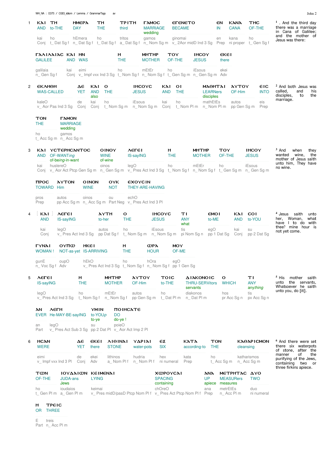Select the NOT-as-yet gloss
The width and height of the screenshot is (333, 472).
[x=70, y=251]
